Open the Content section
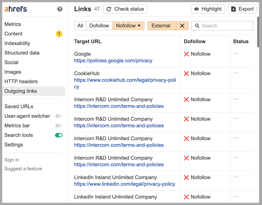The image size is (262, 205). tap(13, 34)
